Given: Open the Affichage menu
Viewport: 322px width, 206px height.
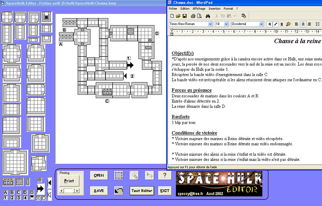Looking at the screenshot, I should point(199,8).
